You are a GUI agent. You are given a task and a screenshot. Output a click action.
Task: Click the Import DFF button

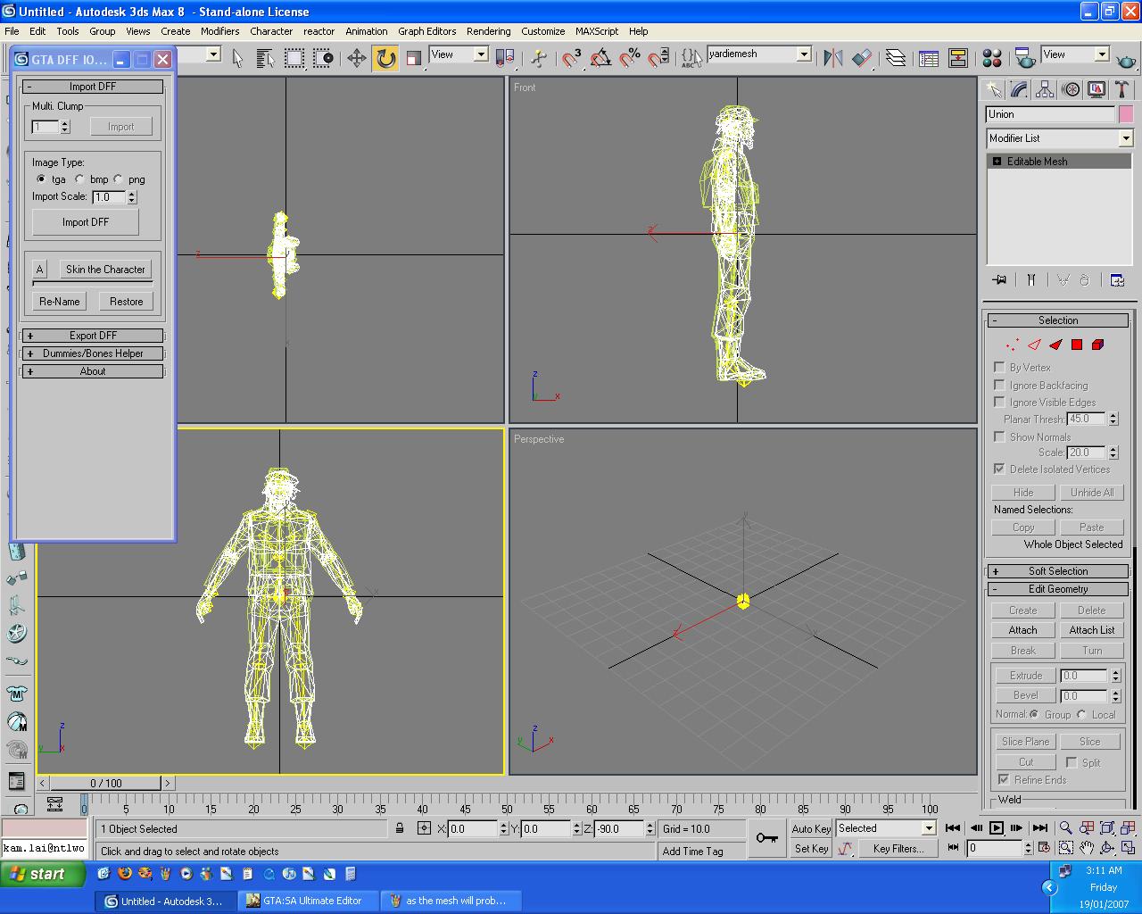(86, 222)
